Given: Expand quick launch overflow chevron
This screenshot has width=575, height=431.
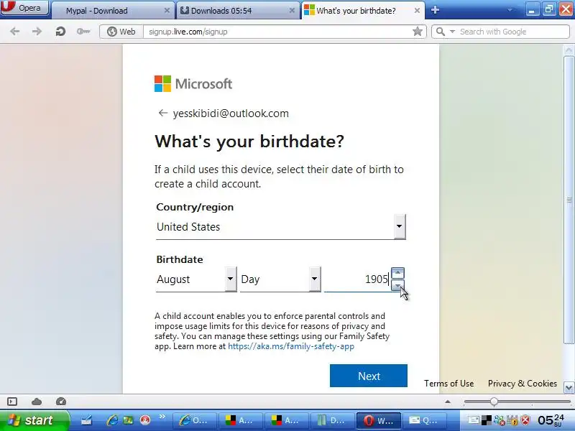Looking at the screenshot, I should pyautogui.click(x=162, y=417).
